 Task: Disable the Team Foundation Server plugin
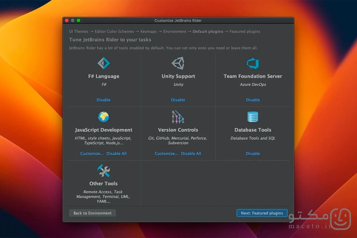pyautogui.click(x=253, y=100)
